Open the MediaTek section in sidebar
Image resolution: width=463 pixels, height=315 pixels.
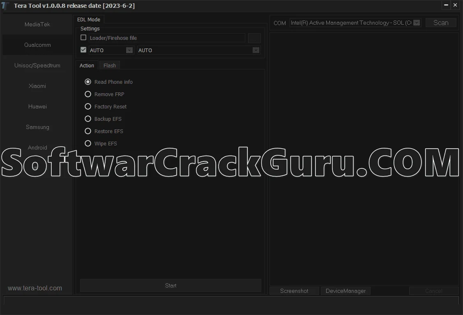37,25
